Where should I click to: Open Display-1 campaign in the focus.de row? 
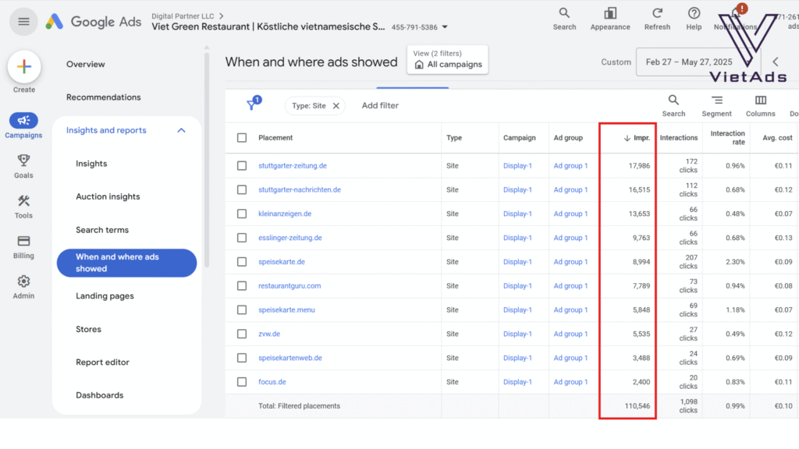click(517, 382)
